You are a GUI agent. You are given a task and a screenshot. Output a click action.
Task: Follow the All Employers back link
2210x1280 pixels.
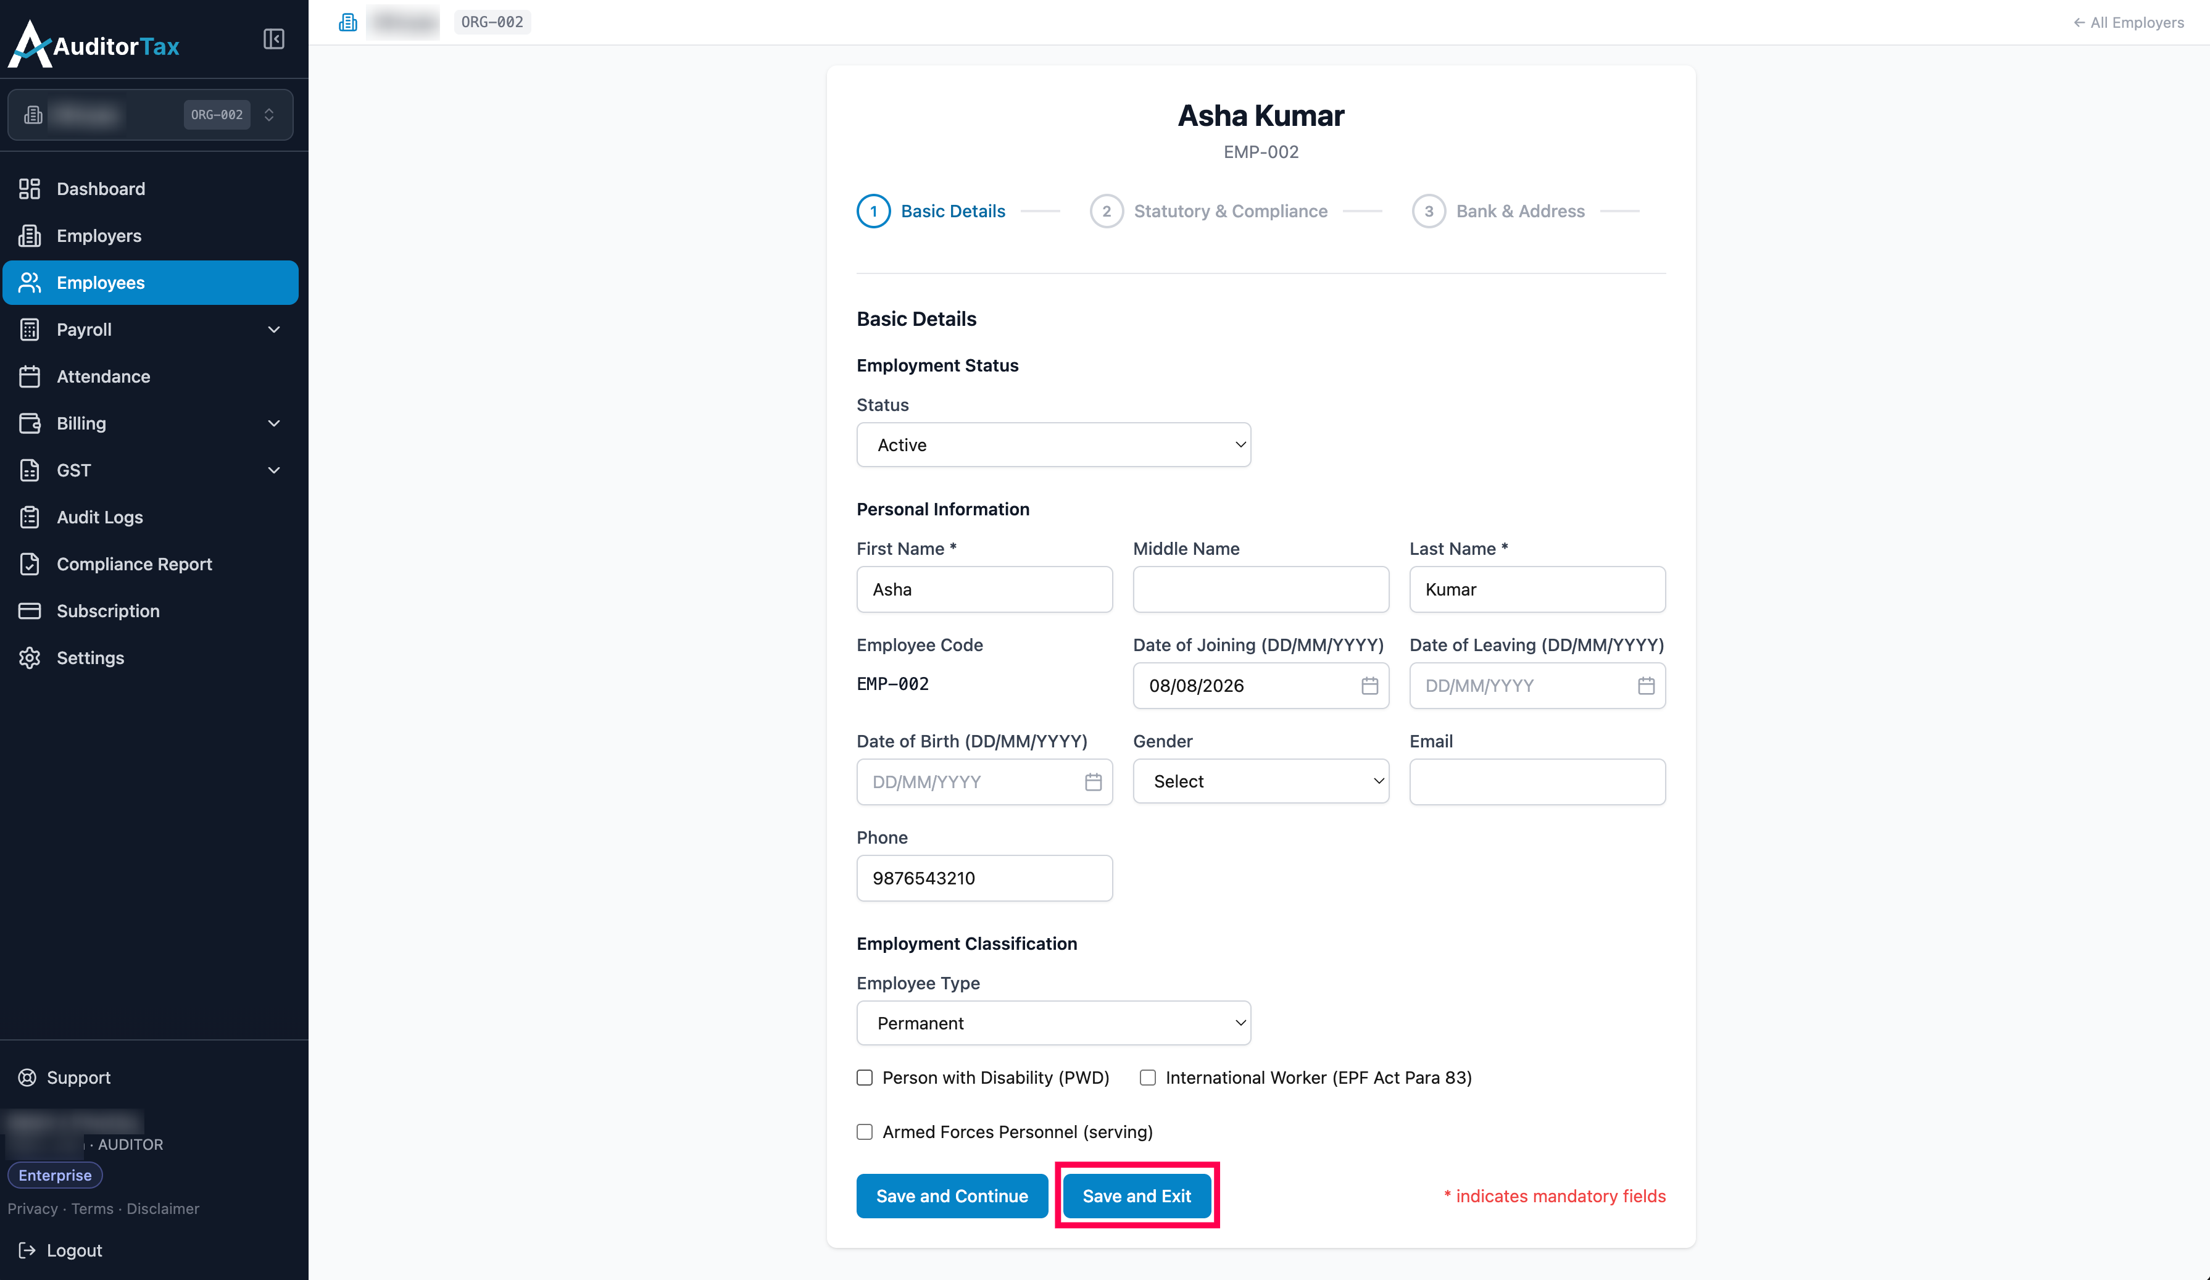pyautogui.click(x=2129, y=23)
